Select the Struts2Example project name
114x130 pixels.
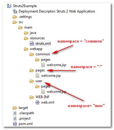[x=25, y=6]
